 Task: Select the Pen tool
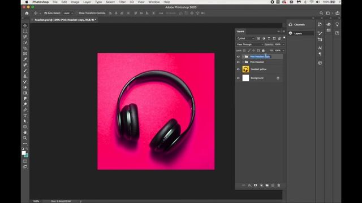tap(25, 110)
